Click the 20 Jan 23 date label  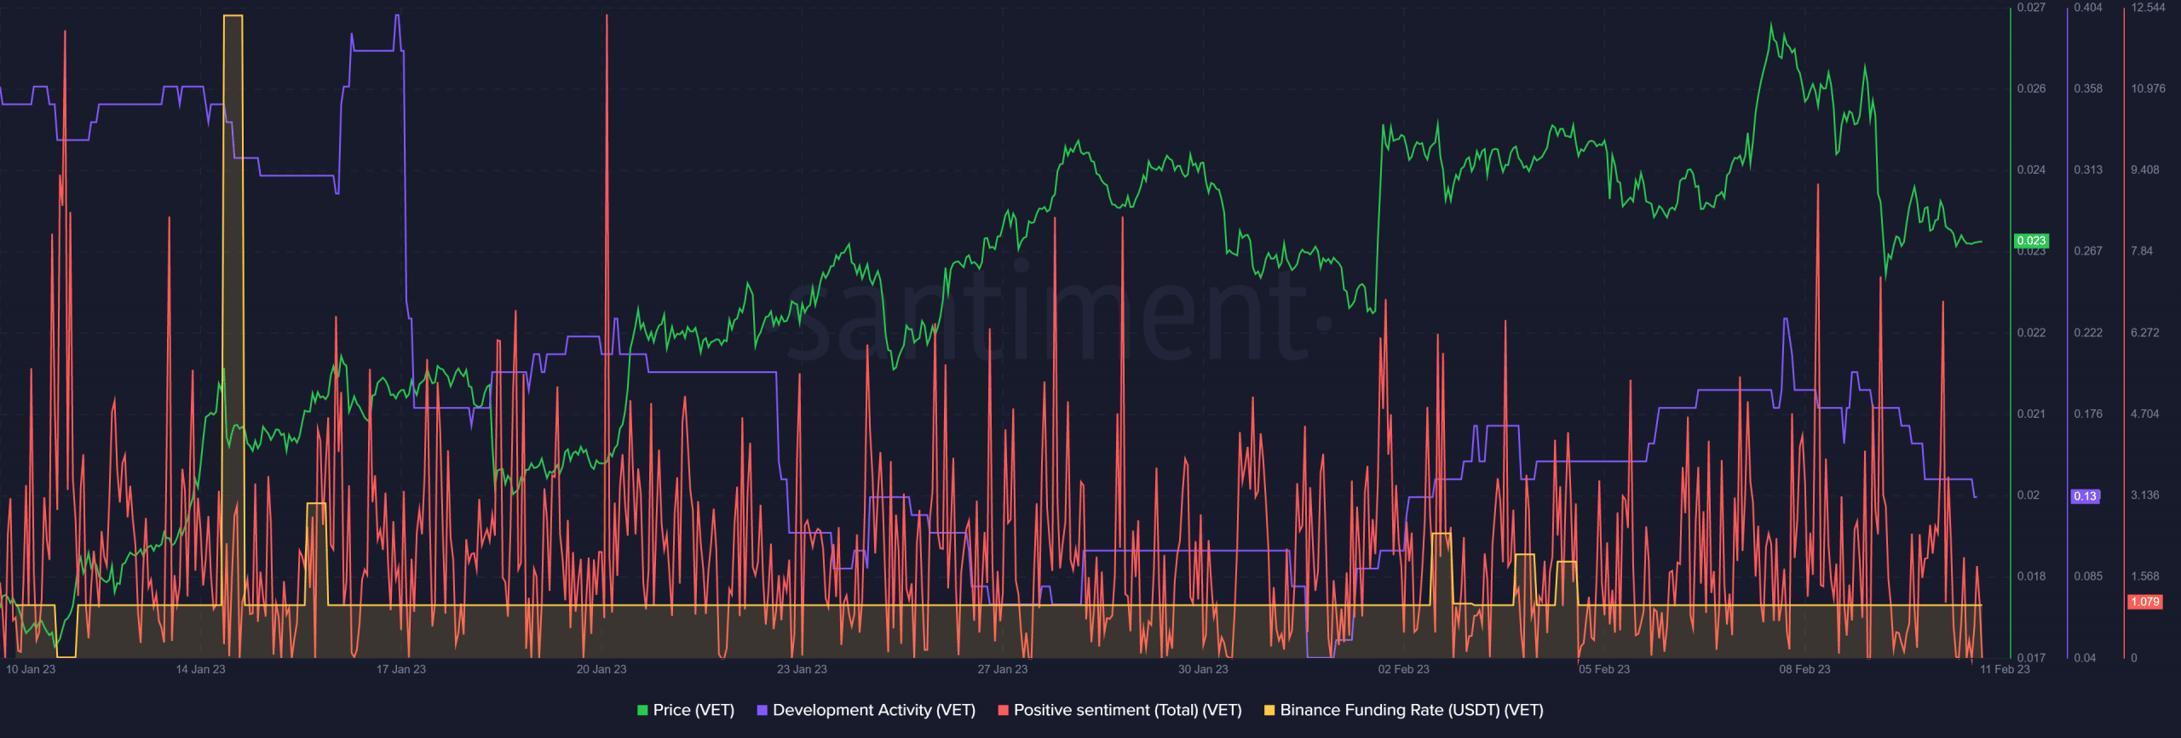(601, 669)
